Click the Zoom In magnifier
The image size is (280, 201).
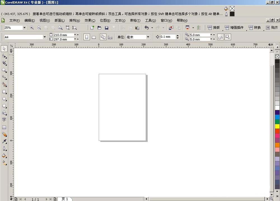click(x=32, y=28)
